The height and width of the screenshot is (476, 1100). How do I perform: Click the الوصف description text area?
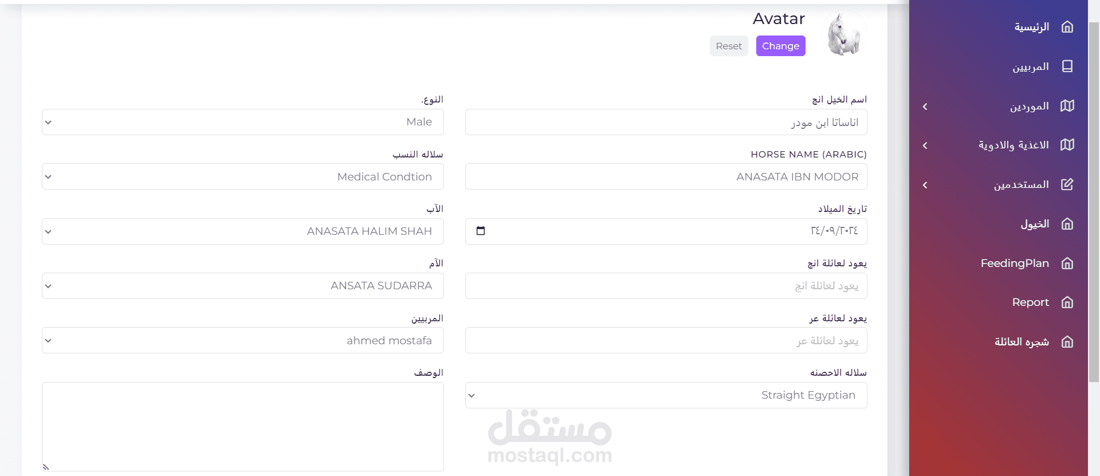click(x=242, y=426)
